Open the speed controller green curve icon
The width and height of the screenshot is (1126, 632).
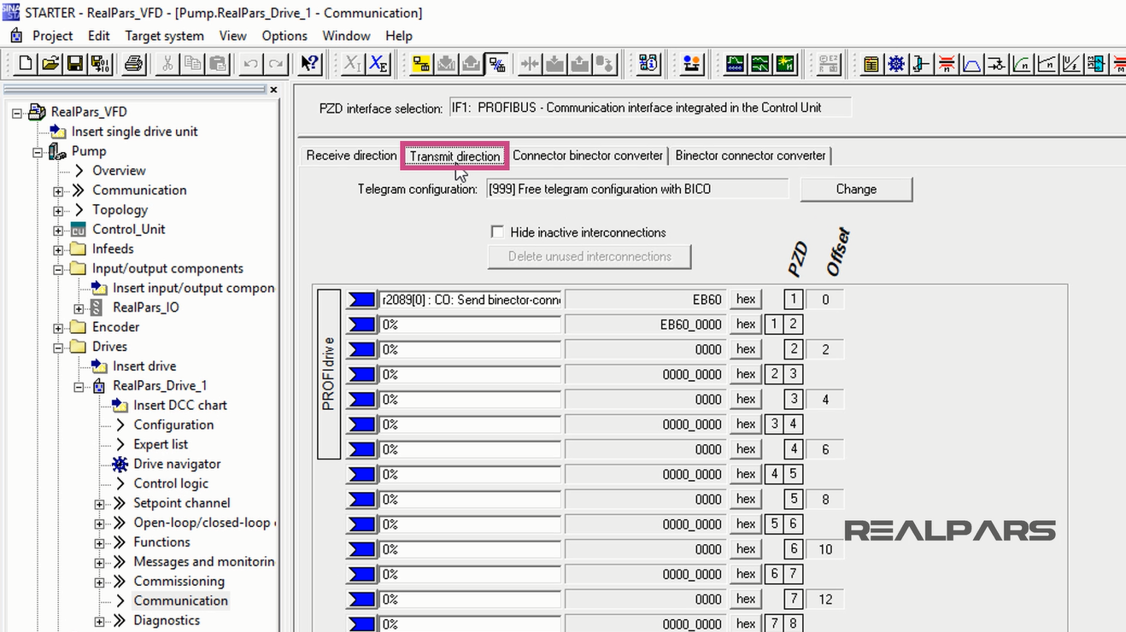pyautogui.click(x=1022, y=64)
